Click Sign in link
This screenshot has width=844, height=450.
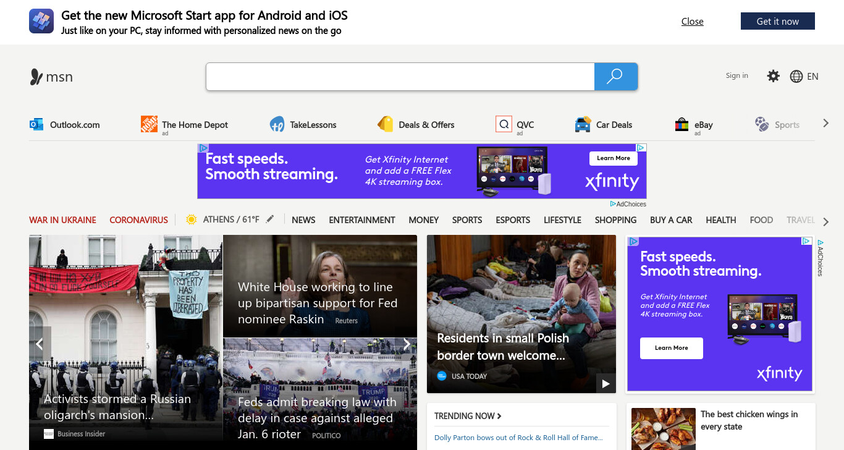(x=737, y=75)
